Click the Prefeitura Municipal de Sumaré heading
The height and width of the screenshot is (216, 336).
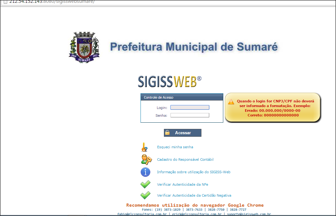click(194, 47)
